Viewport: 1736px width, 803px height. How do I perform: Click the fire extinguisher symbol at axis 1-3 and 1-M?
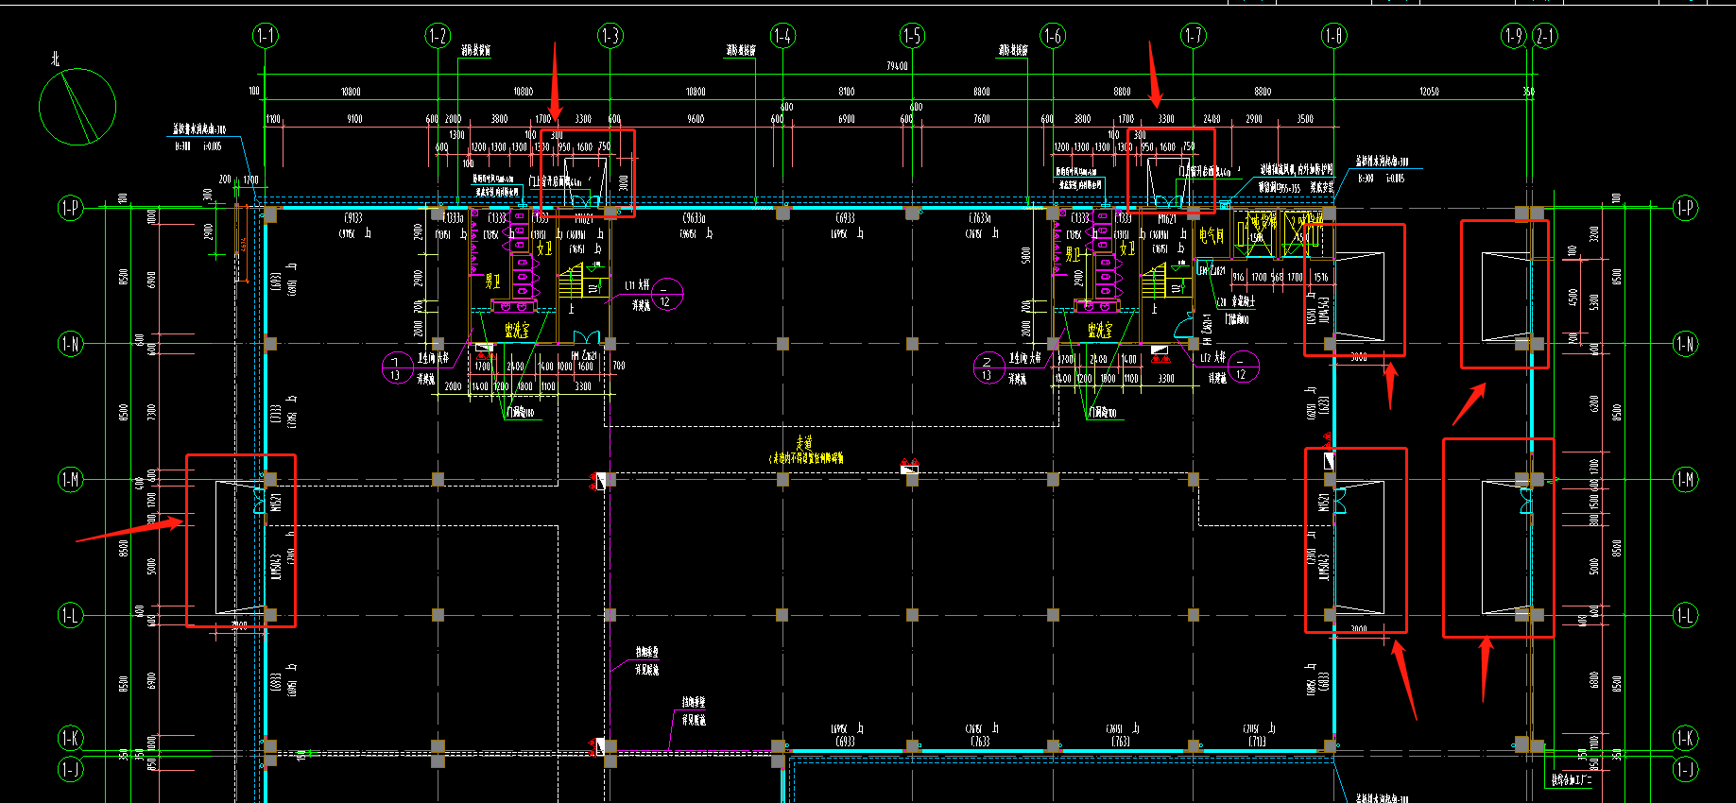[597, 481]
